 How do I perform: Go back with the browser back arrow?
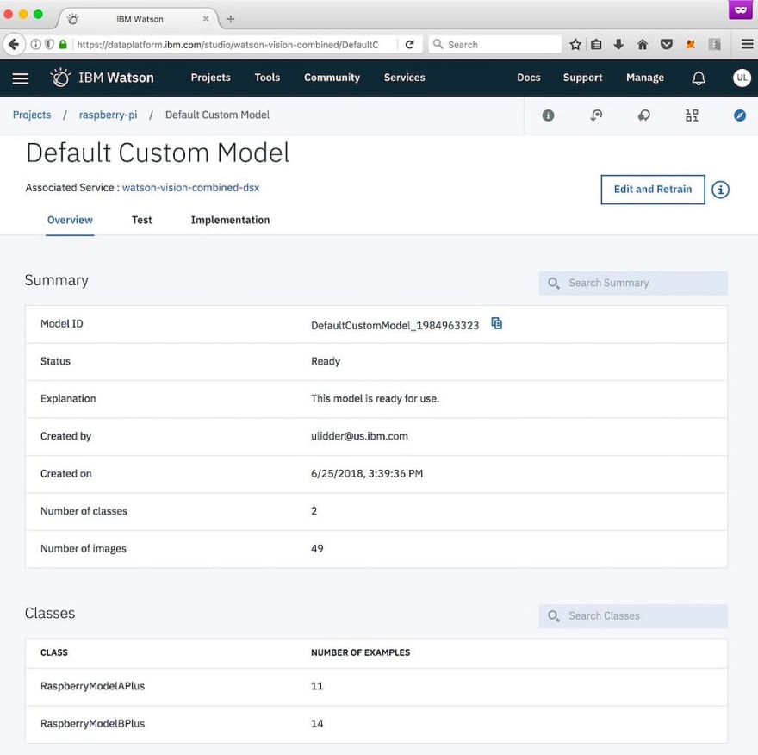tap(14, 45)
